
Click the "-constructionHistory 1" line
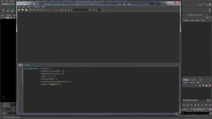56,82
